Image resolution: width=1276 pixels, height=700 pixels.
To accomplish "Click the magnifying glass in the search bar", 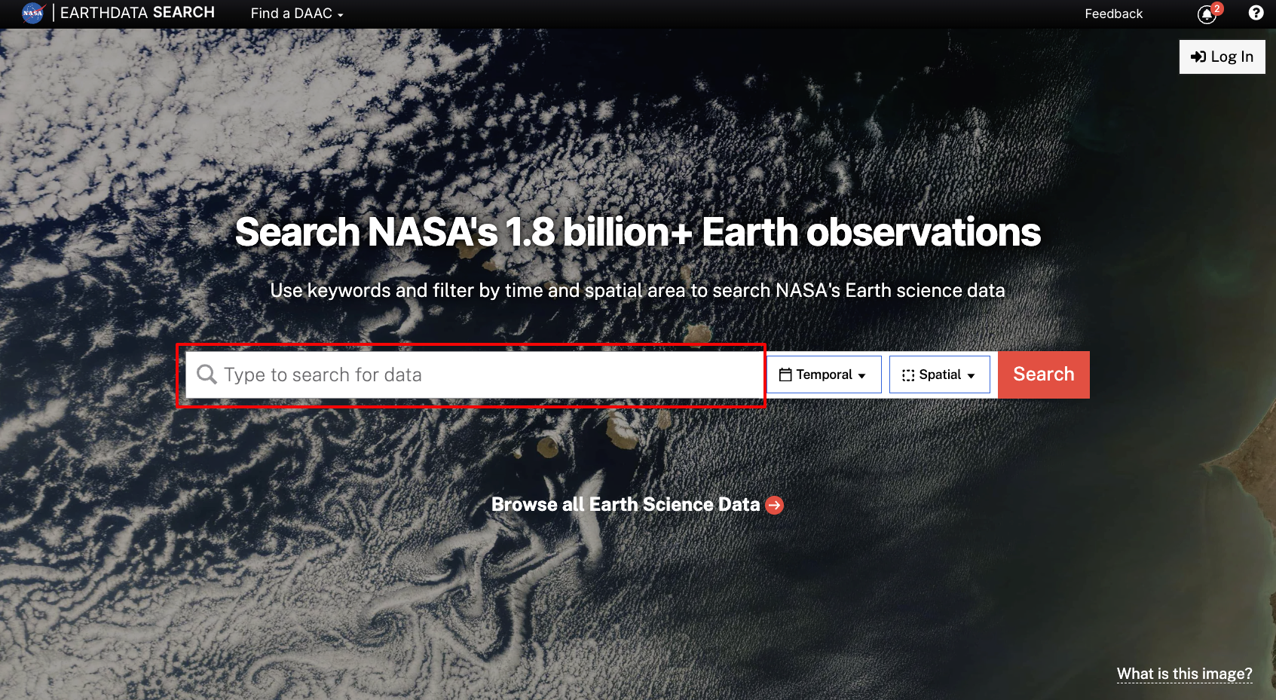I will (207, 374).
